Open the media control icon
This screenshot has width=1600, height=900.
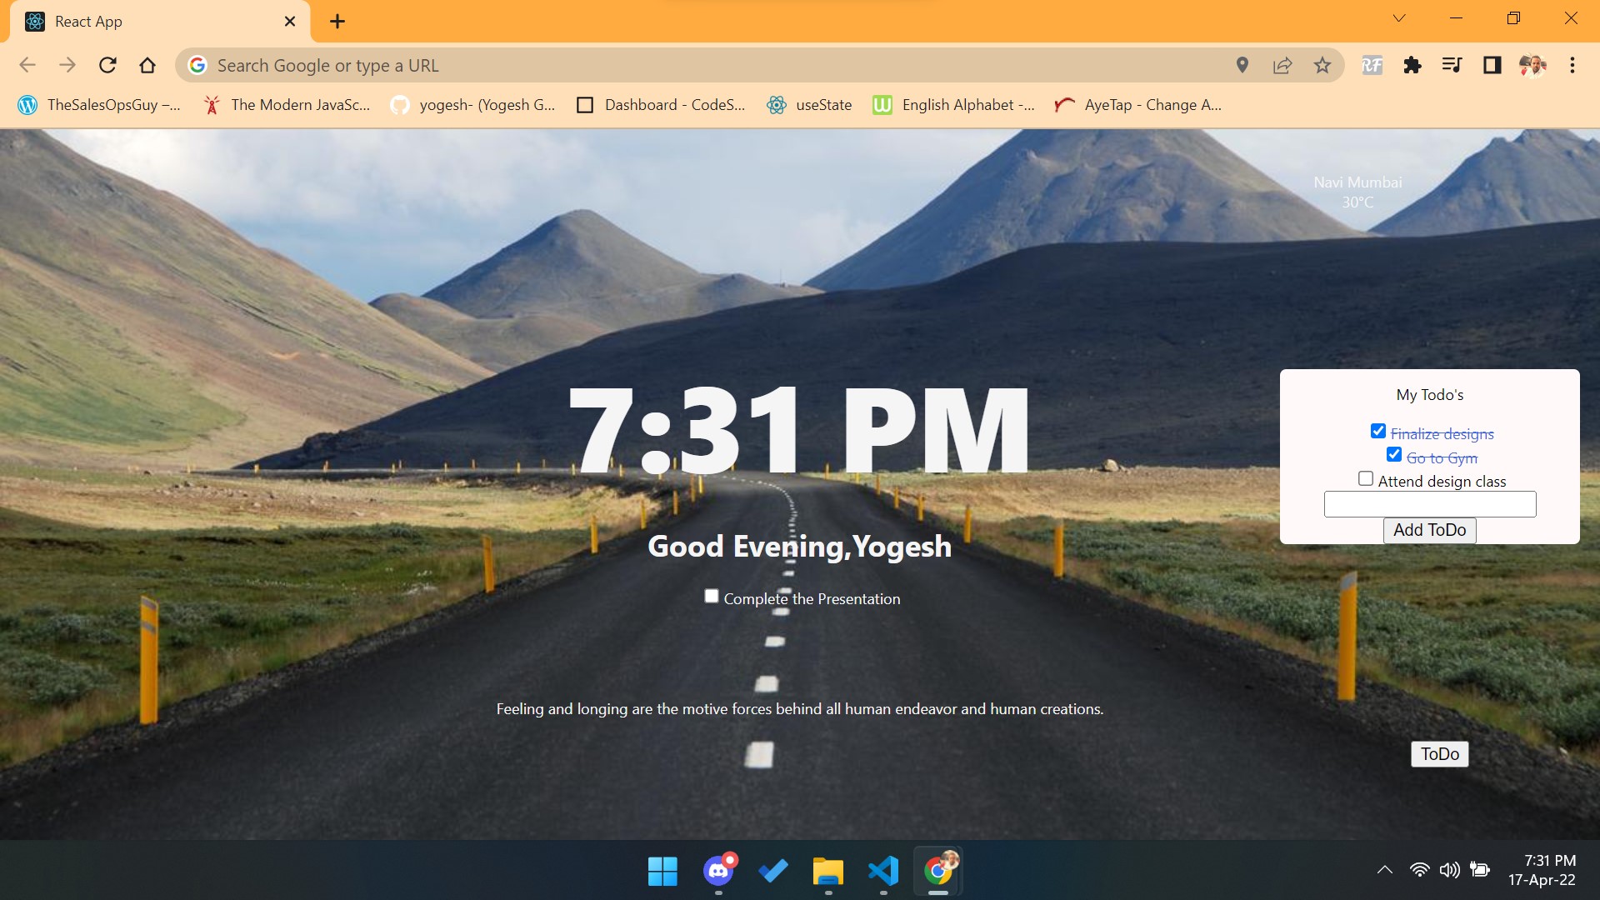pos(1452,65)
